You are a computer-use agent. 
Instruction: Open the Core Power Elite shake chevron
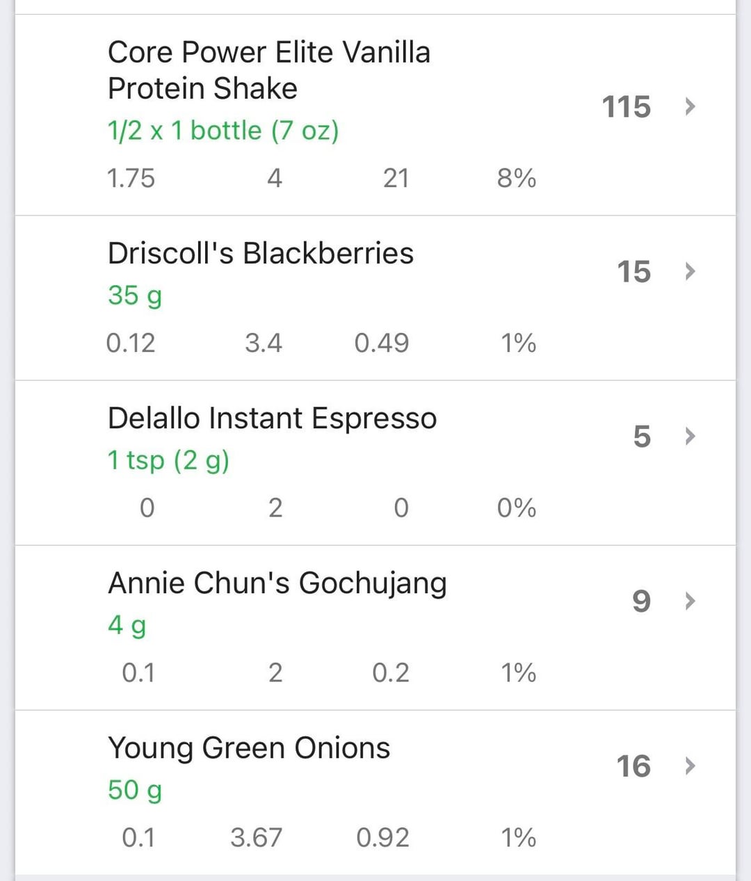[689, 107]
